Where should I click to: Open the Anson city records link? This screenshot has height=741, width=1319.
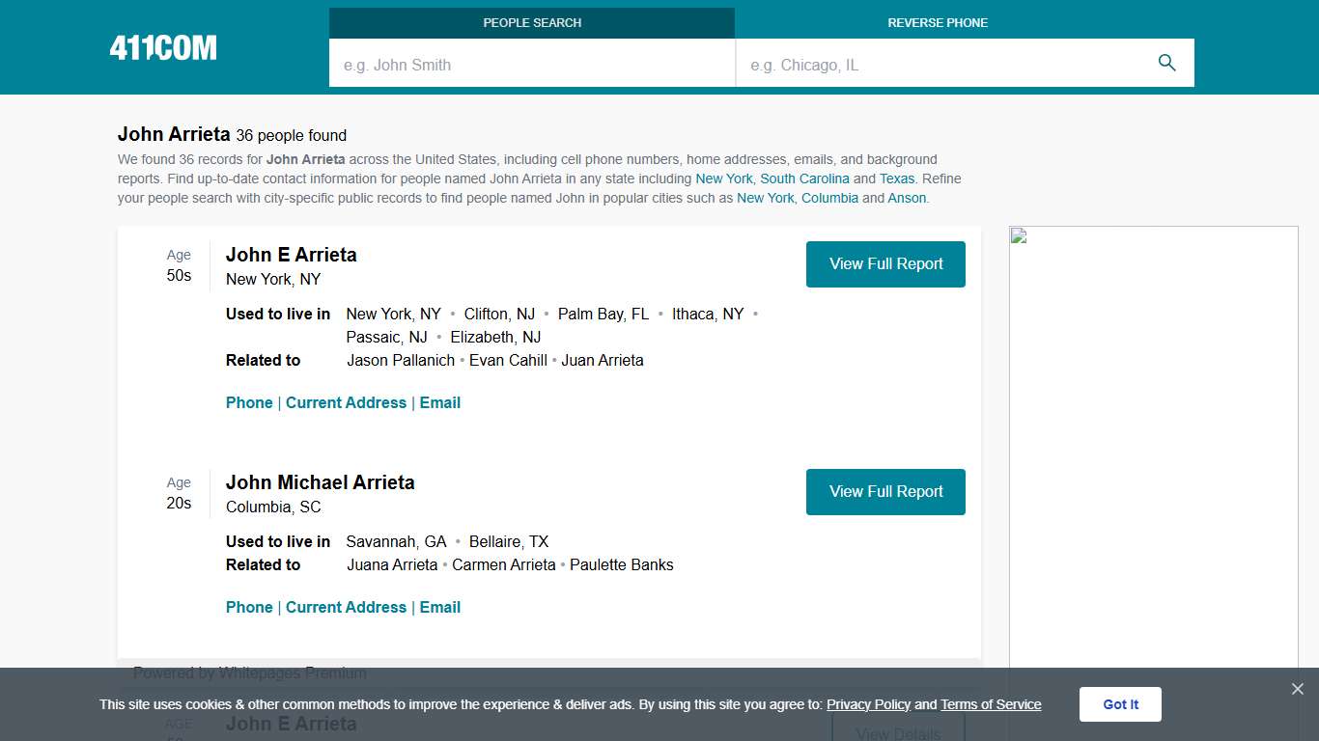(907, 198)
